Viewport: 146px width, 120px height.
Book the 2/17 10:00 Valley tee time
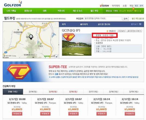[x=17, y=114]
